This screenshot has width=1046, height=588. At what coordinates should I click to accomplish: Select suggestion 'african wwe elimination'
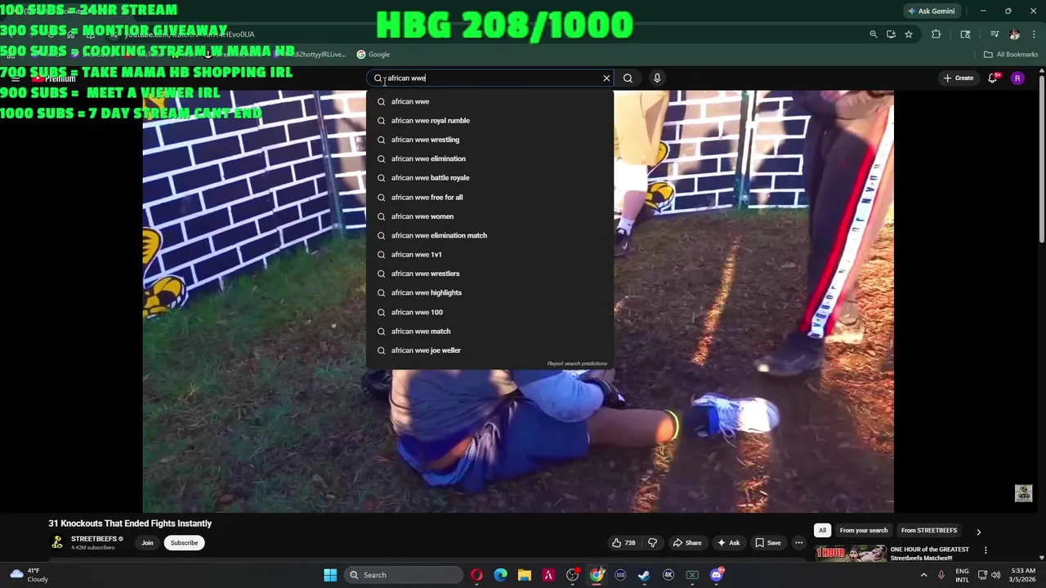489,158
